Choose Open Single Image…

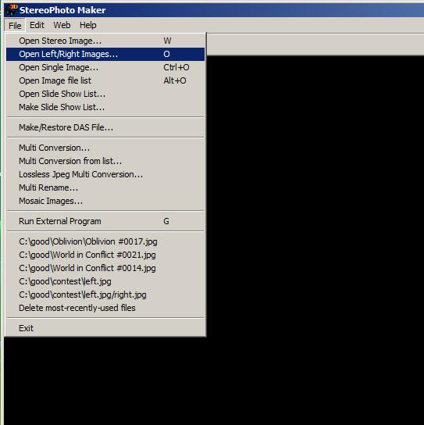[105, 67]
